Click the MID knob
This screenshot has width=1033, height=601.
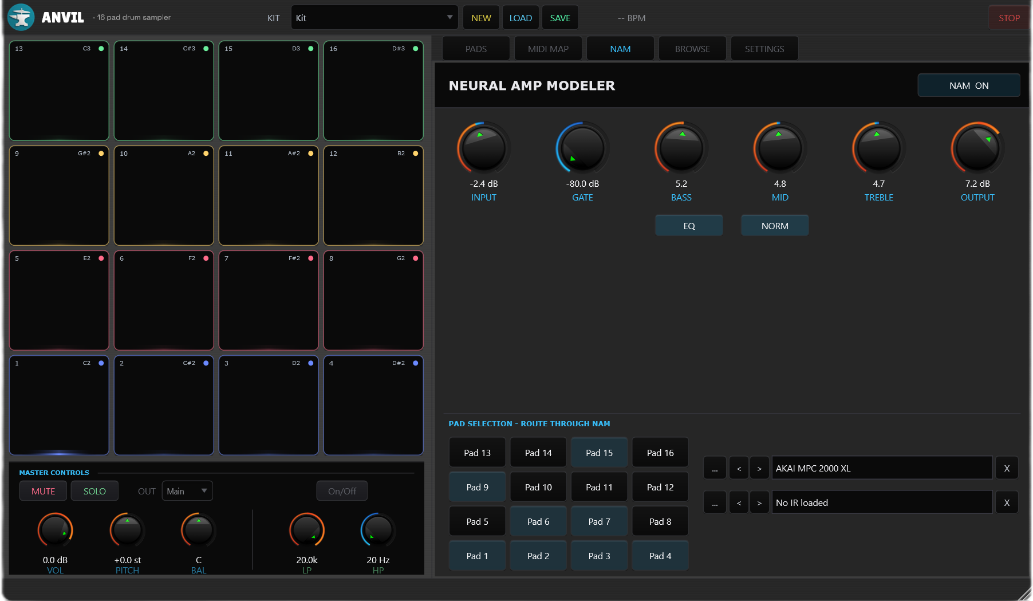(780, 148)
